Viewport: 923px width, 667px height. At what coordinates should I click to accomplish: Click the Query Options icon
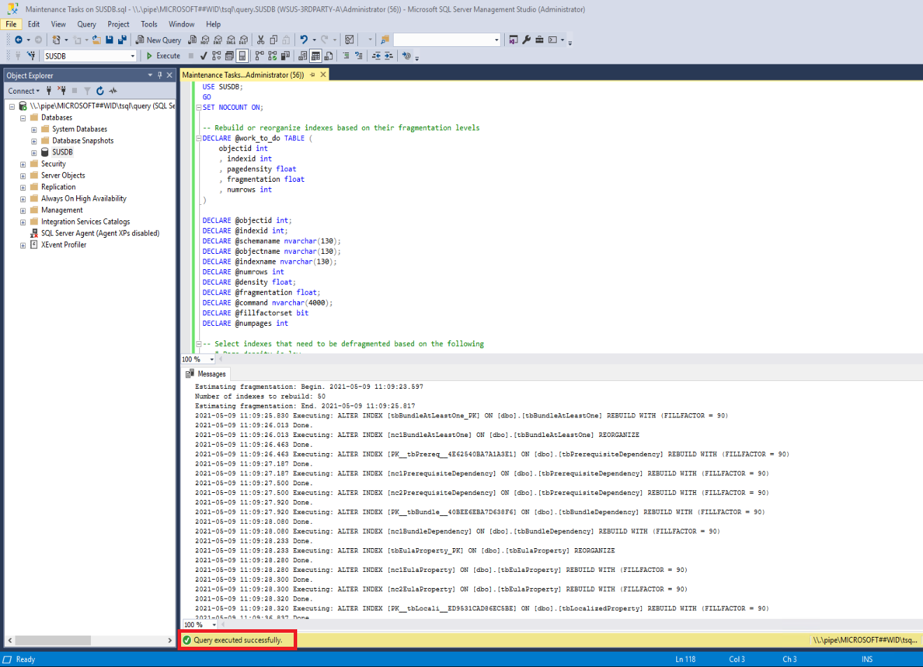coord(229,55)
